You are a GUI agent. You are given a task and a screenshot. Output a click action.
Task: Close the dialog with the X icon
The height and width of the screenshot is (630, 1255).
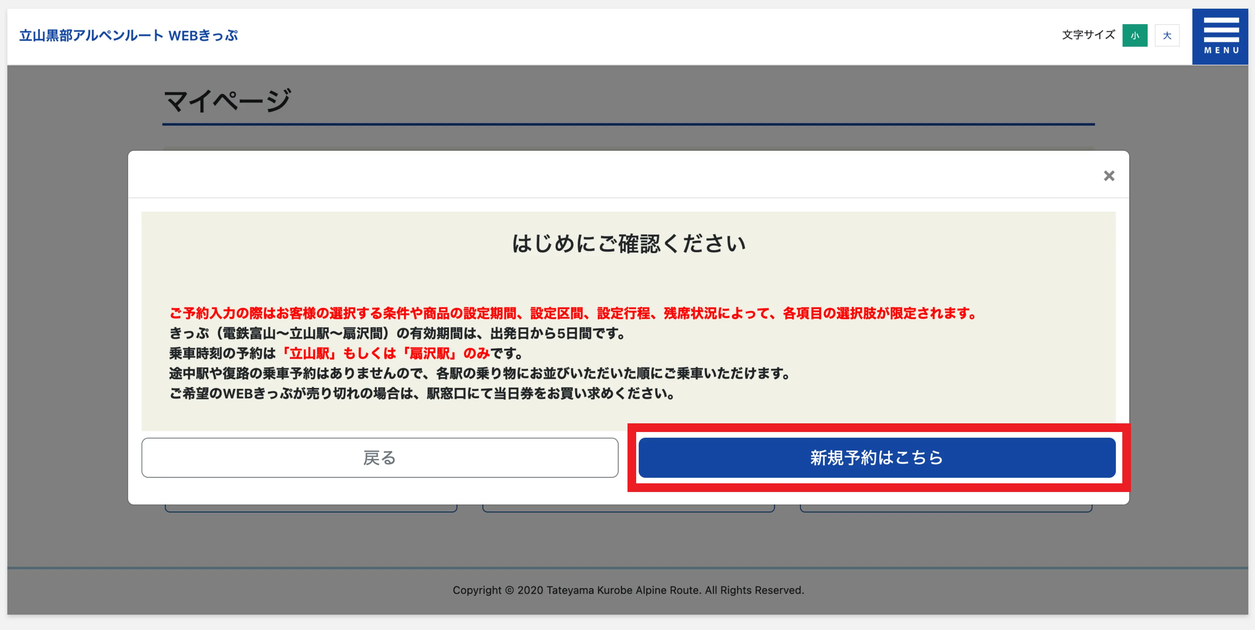tap(1109, 176)
